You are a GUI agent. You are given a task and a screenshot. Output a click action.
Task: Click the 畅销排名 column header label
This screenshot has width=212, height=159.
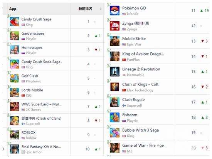(85, 9)
